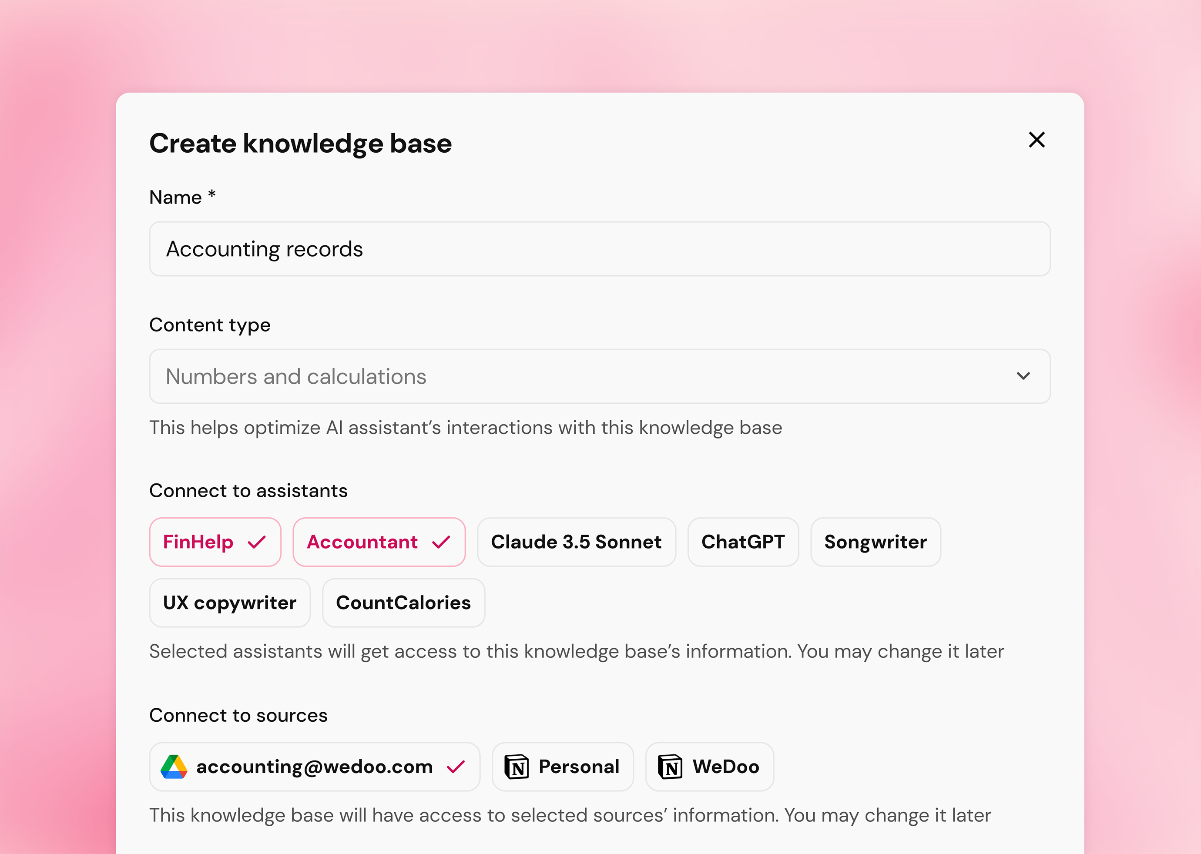Click the checkmark next to accounting@wedoo.com
Image resolution: width=1201 pixels, height=854 pixels.
tap(456, 767)
